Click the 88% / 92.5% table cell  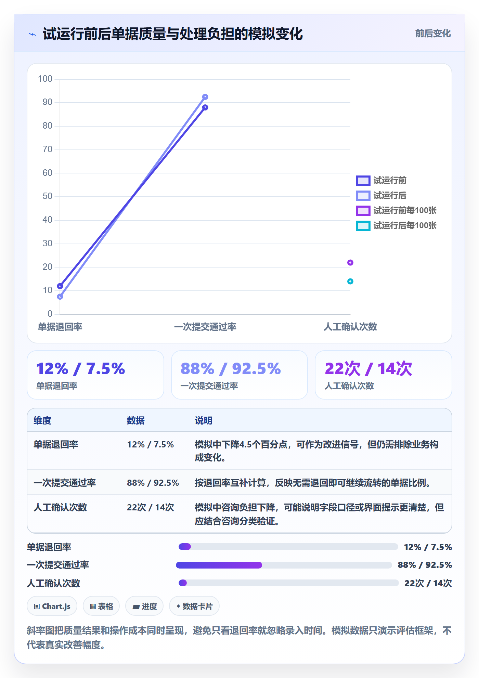click(153, 483)
